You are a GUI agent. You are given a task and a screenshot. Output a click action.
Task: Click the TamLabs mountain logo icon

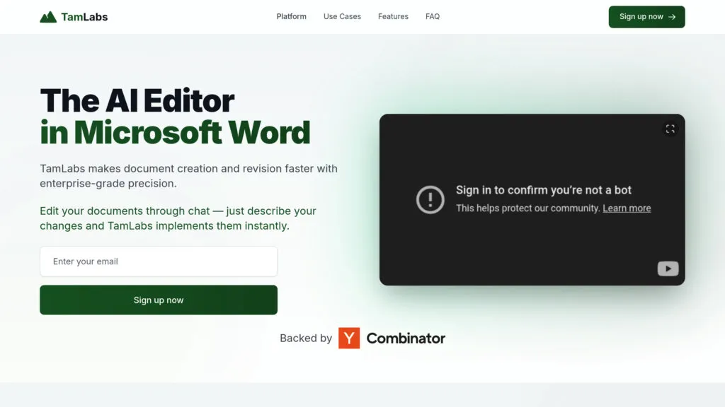tap(48, 17)
